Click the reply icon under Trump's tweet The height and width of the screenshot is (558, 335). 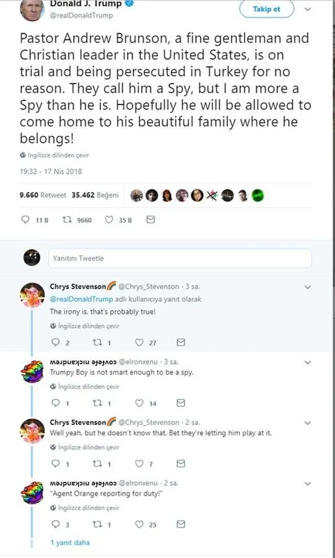click(25, 220)
